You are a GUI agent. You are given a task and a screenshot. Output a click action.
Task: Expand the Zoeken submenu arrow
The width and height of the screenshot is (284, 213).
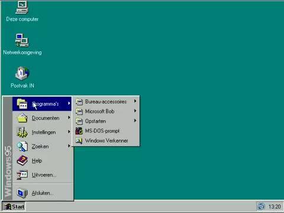coord(69,146)
